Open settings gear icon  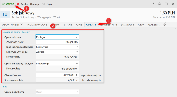(x=159, y=4)
